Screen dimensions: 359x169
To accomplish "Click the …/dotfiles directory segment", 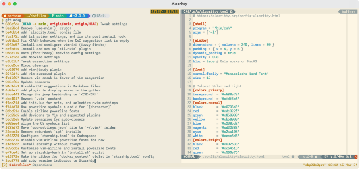I will pyautogui.click(x=36, y=16).
